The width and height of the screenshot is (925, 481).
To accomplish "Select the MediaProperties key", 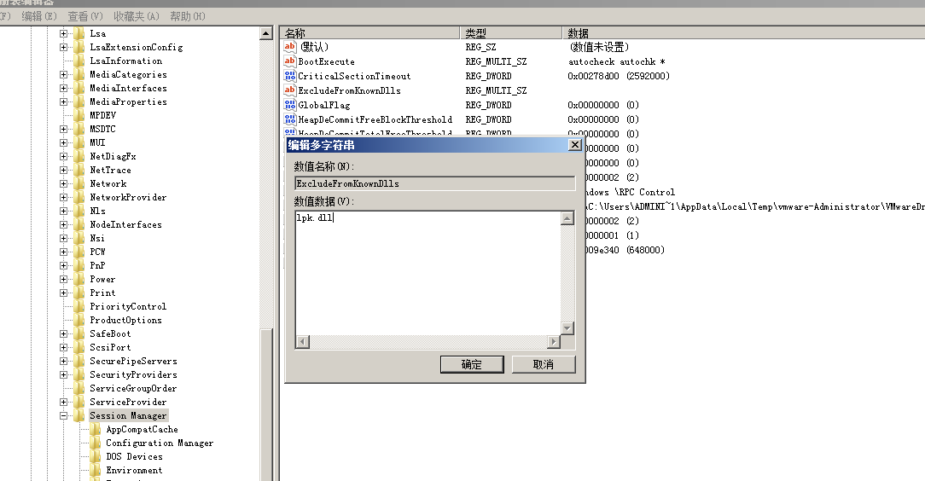I will coord(128,101).
